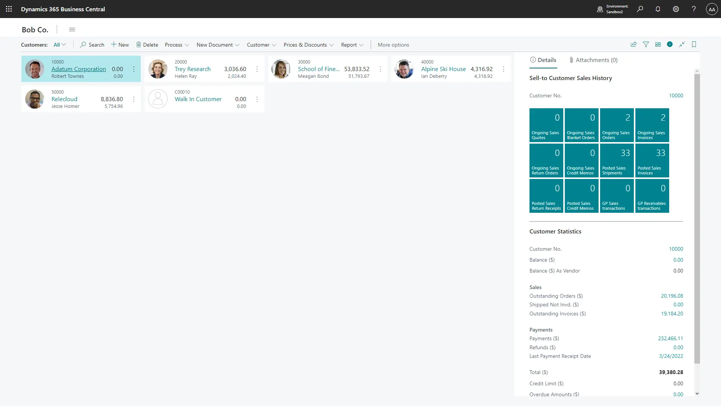The width and height of the screenshot is (721, 406).
Task: Switch list layout view icon
Action: (658, 44)
